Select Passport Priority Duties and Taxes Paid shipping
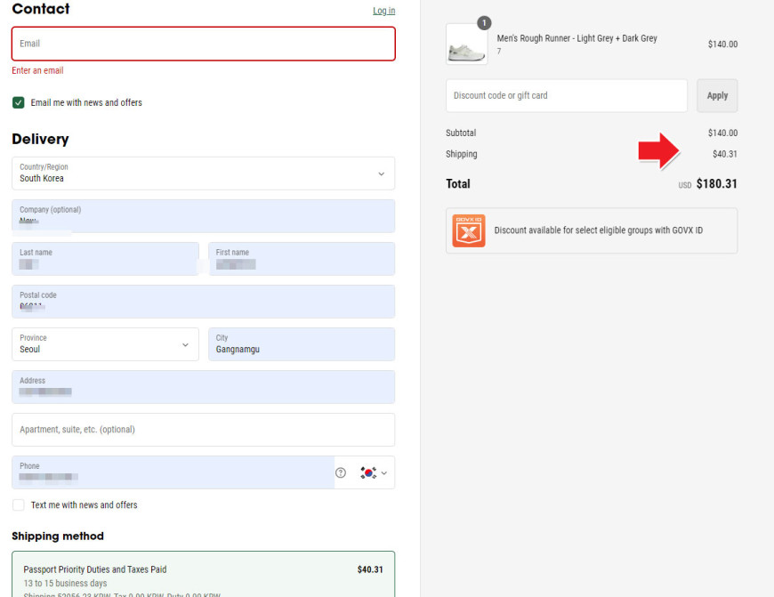 tap(204, 574)
